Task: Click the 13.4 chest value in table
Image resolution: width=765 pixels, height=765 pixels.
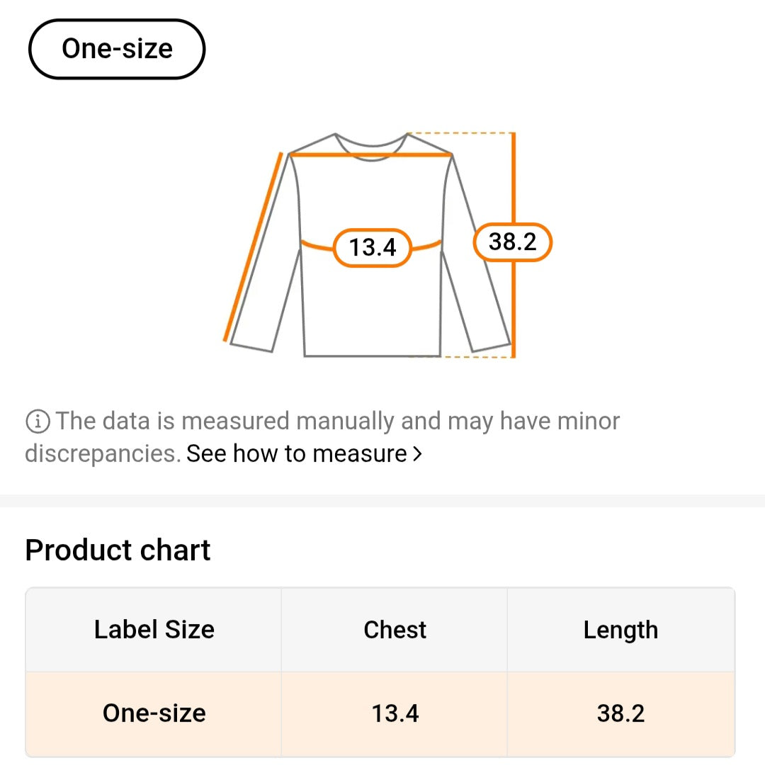Action: pos(395,713)
